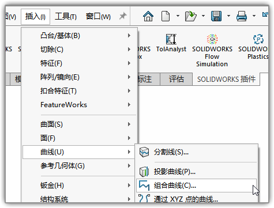Open SOLIDWORKS Flow Simulation add-in
The image size is (274, 208).
212,51
